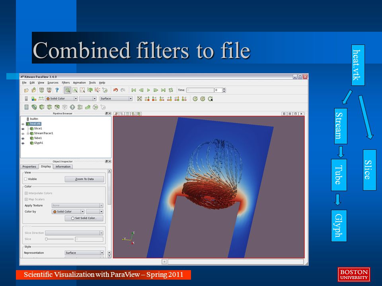Apply the Stream Tracer filter icon

[80, 107]
